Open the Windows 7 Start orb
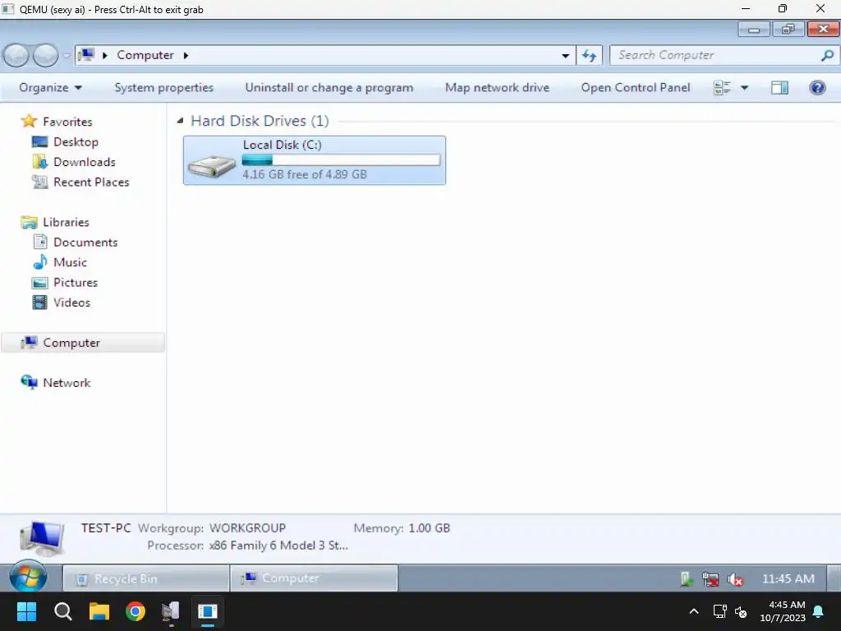Image resolution: width=841 pixels, height=631 pixels. pos(28,578)
